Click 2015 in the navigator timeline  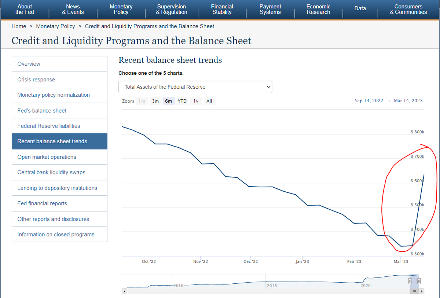pyautogui.click(x=272, y=285)
